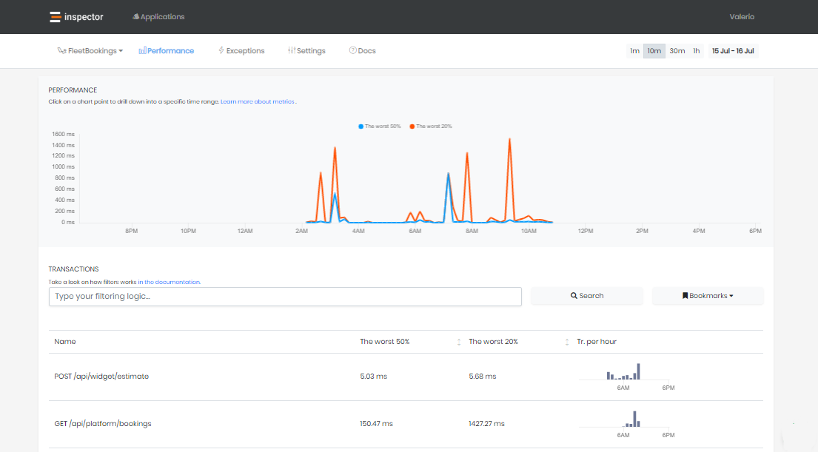Select the Performance bar-chart icon
The width and height of the screenshot is (818, 452).
[141, 50]
